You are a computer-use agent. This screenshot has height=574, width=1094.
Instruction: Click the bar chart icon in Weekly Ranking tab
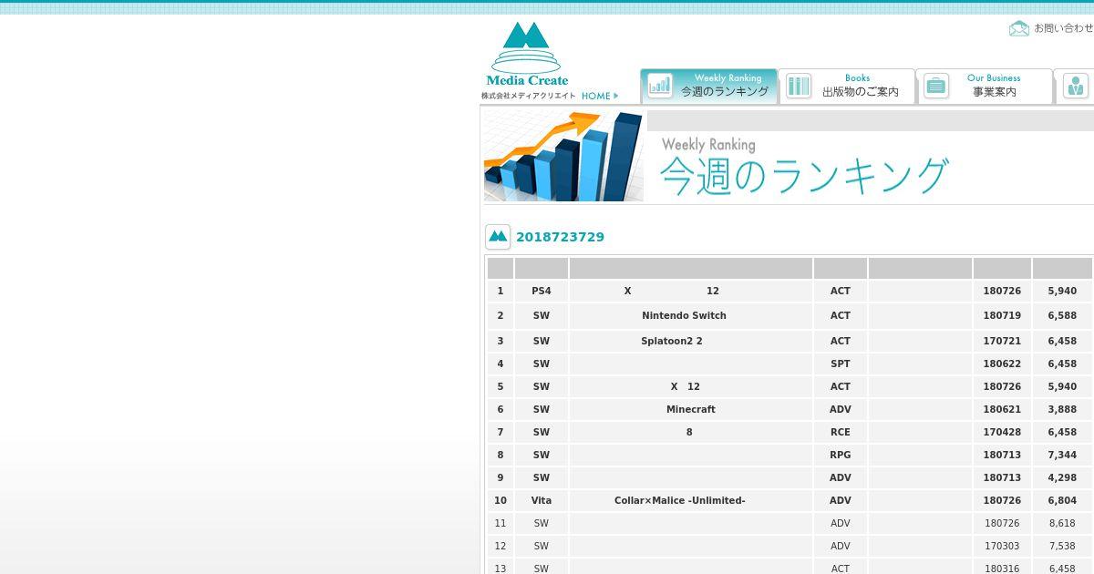[659, 86]
